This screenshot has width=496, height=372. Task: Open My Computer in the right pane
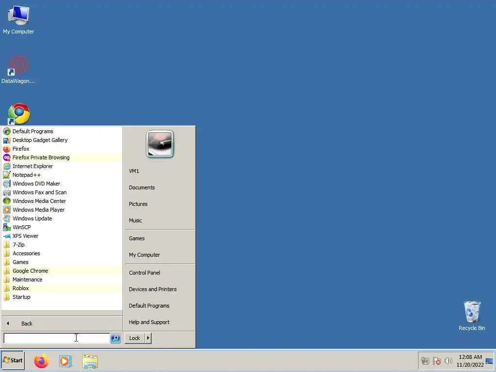point(144,255)
